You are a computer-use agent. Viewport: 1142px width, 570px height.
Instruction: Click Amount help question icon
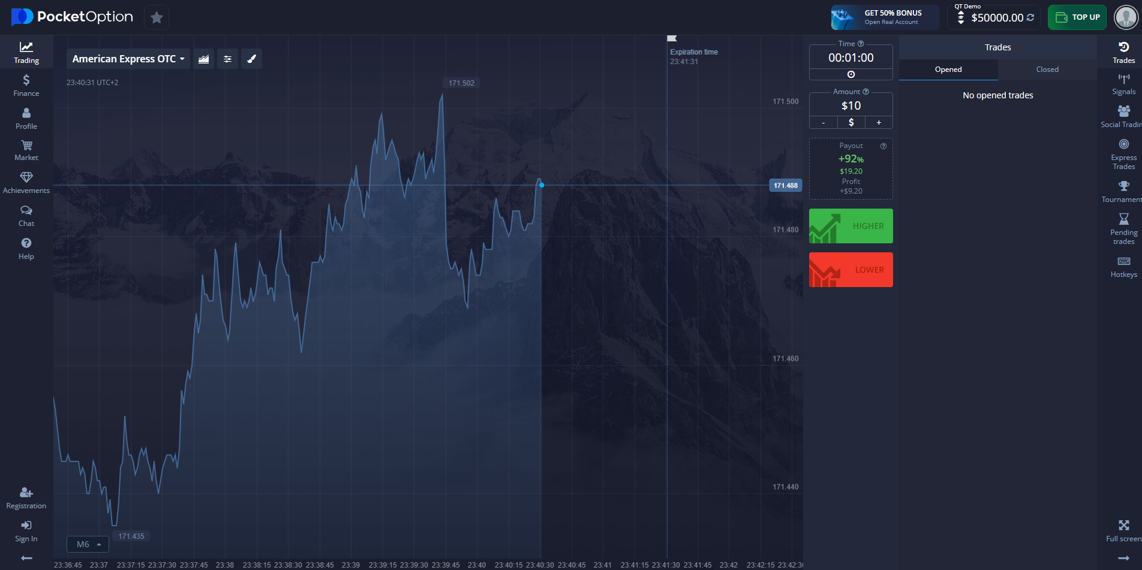[x=865, y=92]
